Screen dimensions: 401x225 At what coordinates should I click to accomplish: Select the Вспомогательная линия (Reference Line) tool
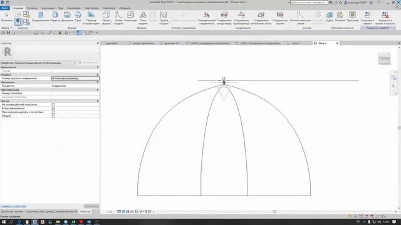(300, 18)
